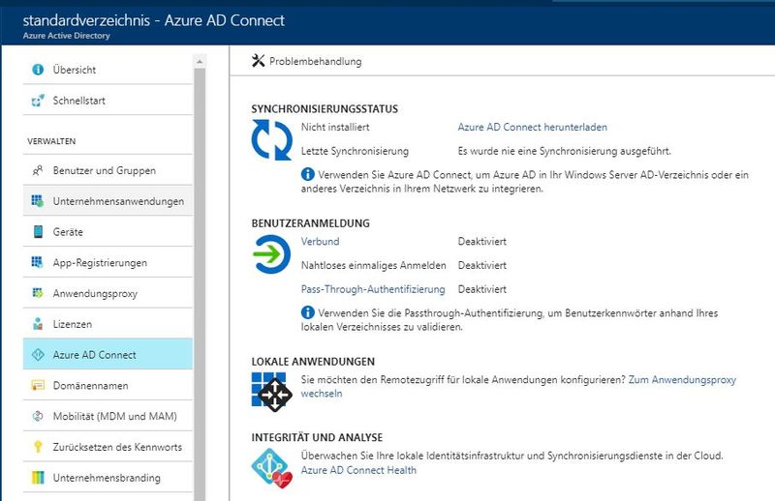Open Lizenzen menu item
Screen dimensions: 775x501
108,324
